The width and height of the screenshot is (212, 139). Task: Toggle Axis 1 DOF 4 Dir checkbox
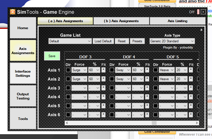(112, 70)
